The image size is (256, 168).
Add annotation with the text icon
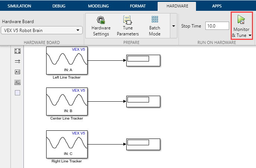click(x=18, y=72)
